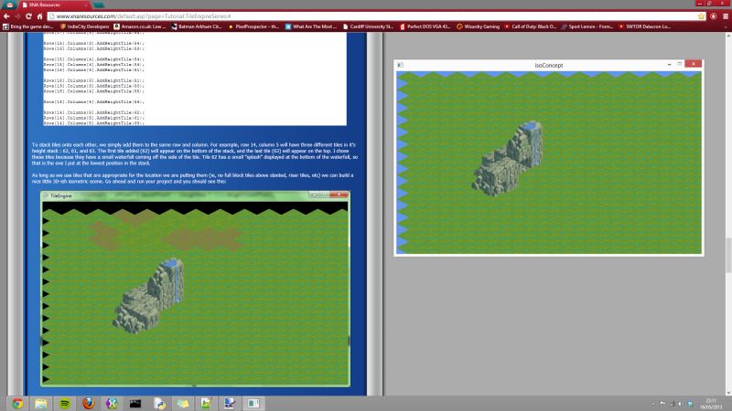Switch to isoConcept app in taskbar
732x411 pixels.
click(253, 404)
